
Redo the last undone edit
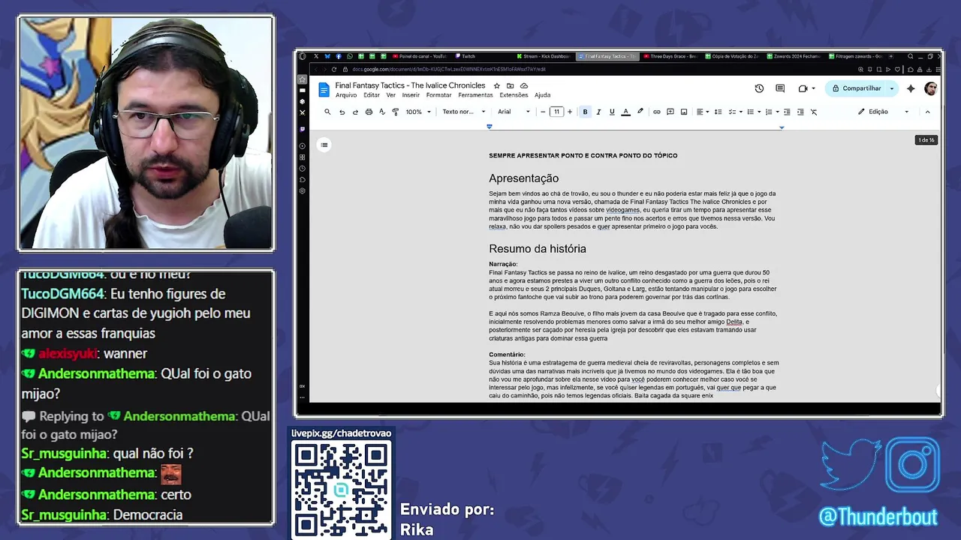click(x=355, y=112)
